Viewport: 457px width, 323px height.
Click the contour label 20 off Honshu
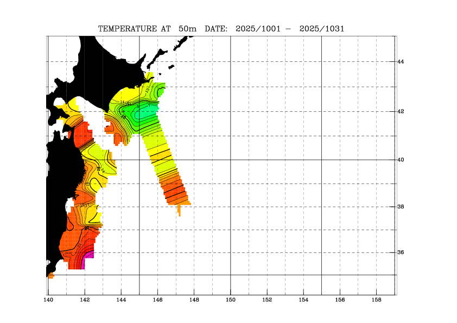(86, 228)
